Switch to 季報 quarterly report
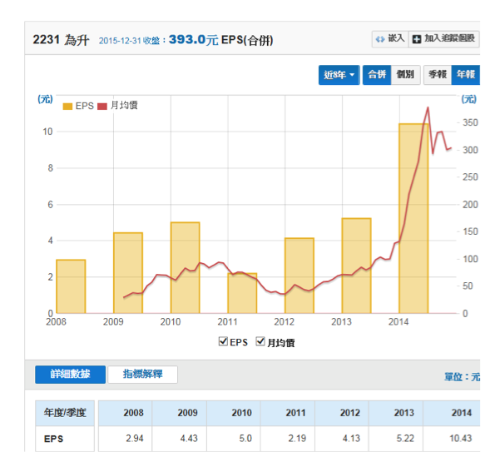The height and width of the screenshot is (467, 500). pos(437,75)
